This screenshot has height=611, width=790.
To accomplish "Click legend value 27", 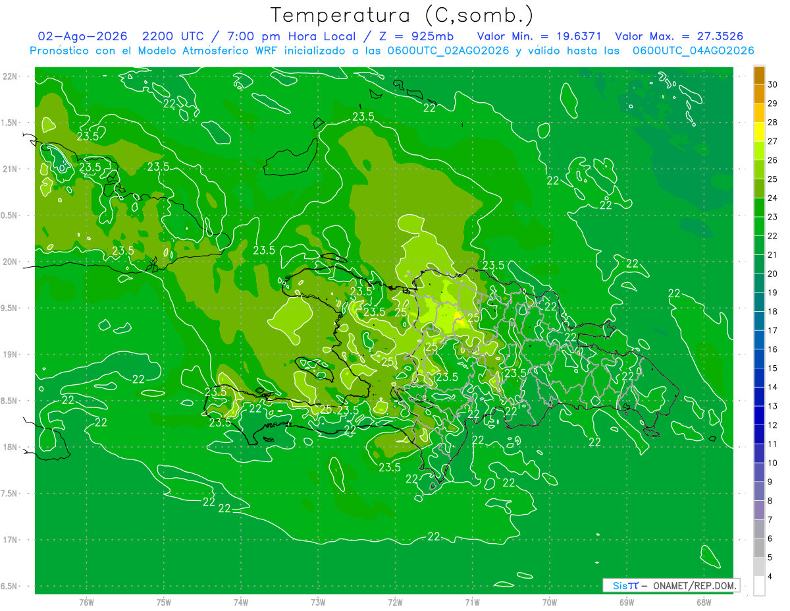I will [773, 141].
